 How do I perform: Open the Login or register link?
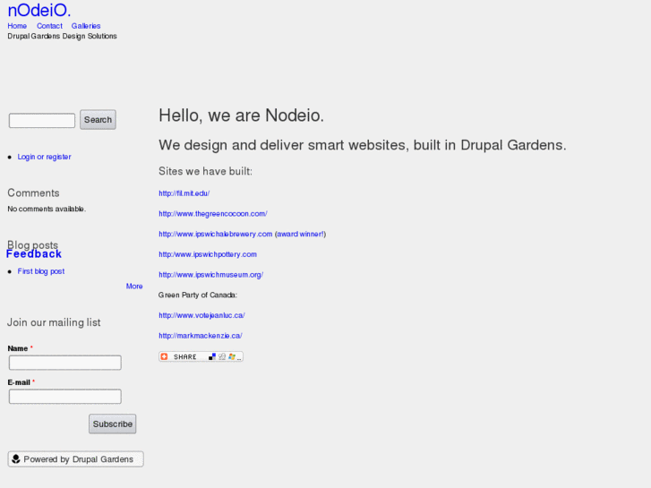coord(44,157)
